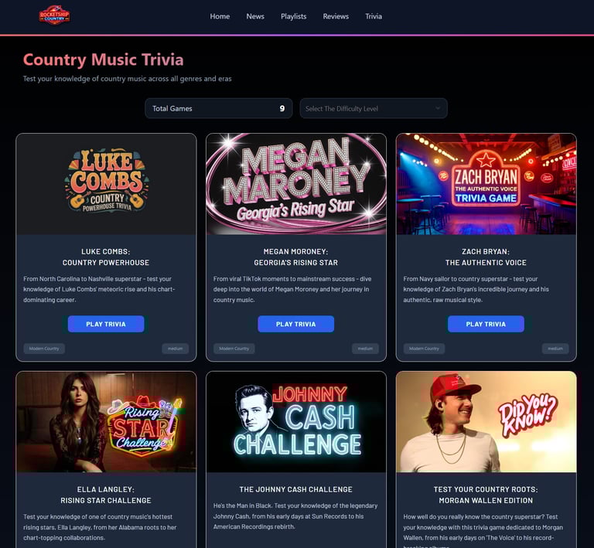The image size is (594, 548).
Task: Expand the Select The Difficulty Level dropdown
Action: click(x=373, y=109)
